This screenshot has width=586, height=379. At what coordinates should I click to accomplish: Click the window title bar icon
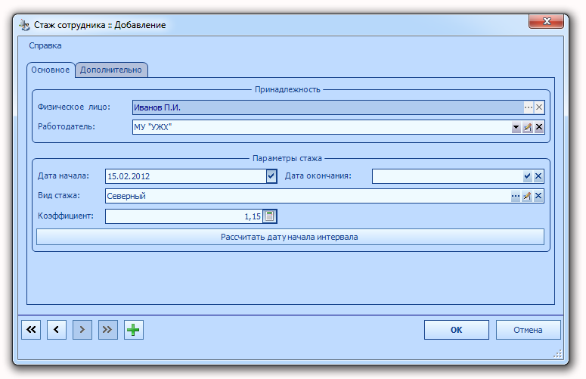(x=25, y=25)
